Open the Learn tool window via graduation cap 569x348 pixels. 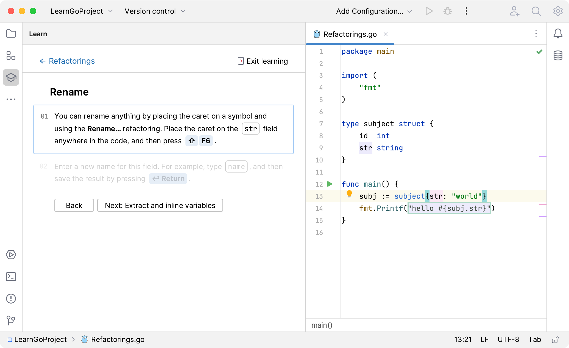click(11, 77)
